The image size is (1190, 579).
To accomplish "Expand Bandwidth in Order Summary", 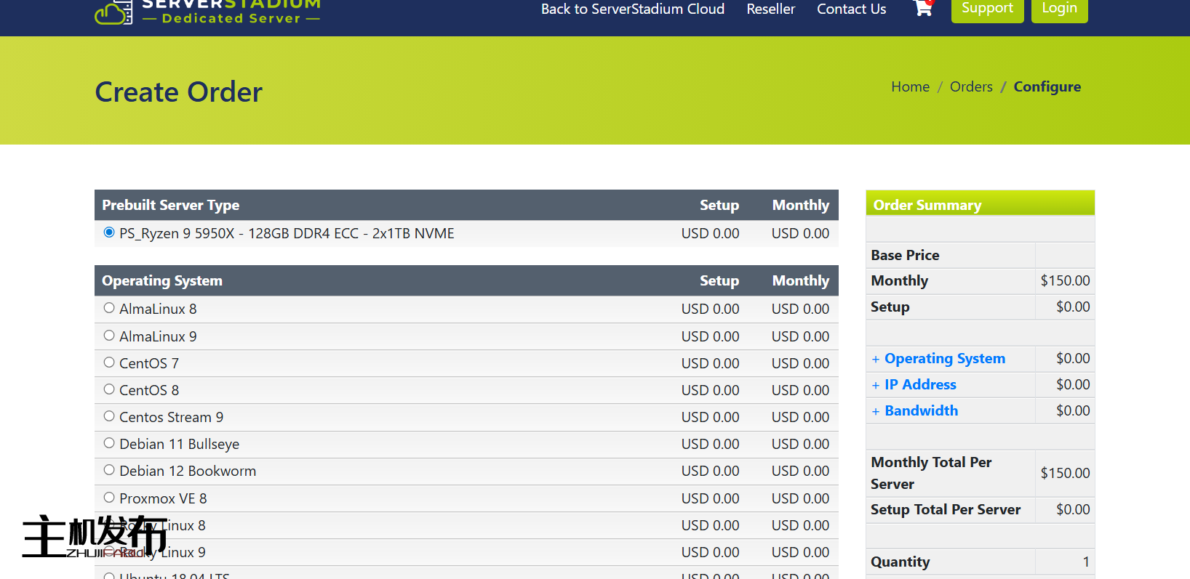I will coord(921,411).
